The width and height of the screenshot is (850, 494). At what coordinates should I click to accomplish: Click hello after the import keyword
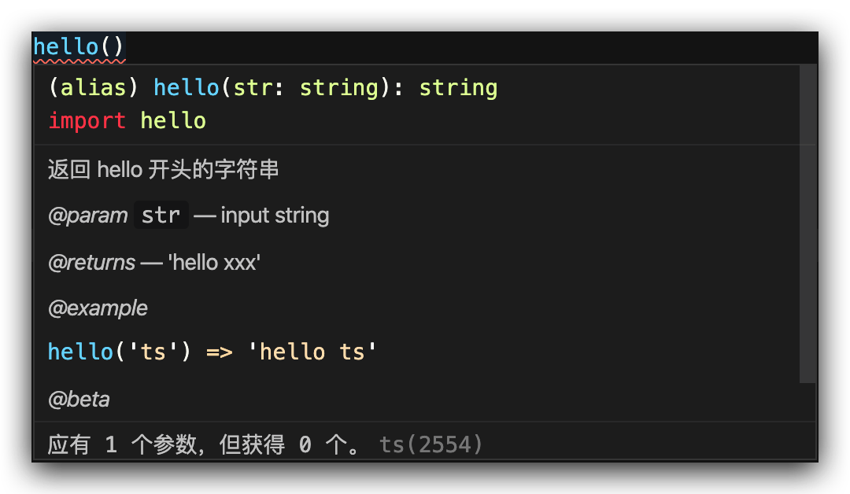pyautogui.click(x=173, y=121)
